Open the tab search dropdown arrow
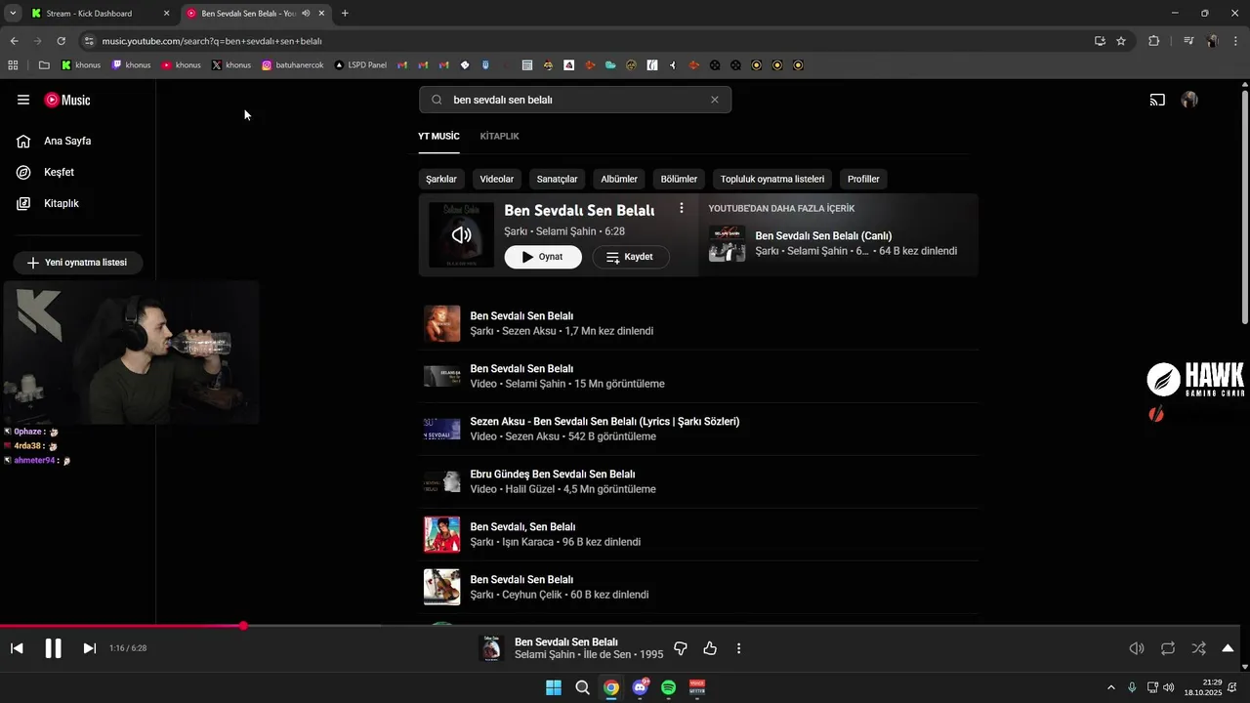 pyautogui.click(x=12, y=14)
